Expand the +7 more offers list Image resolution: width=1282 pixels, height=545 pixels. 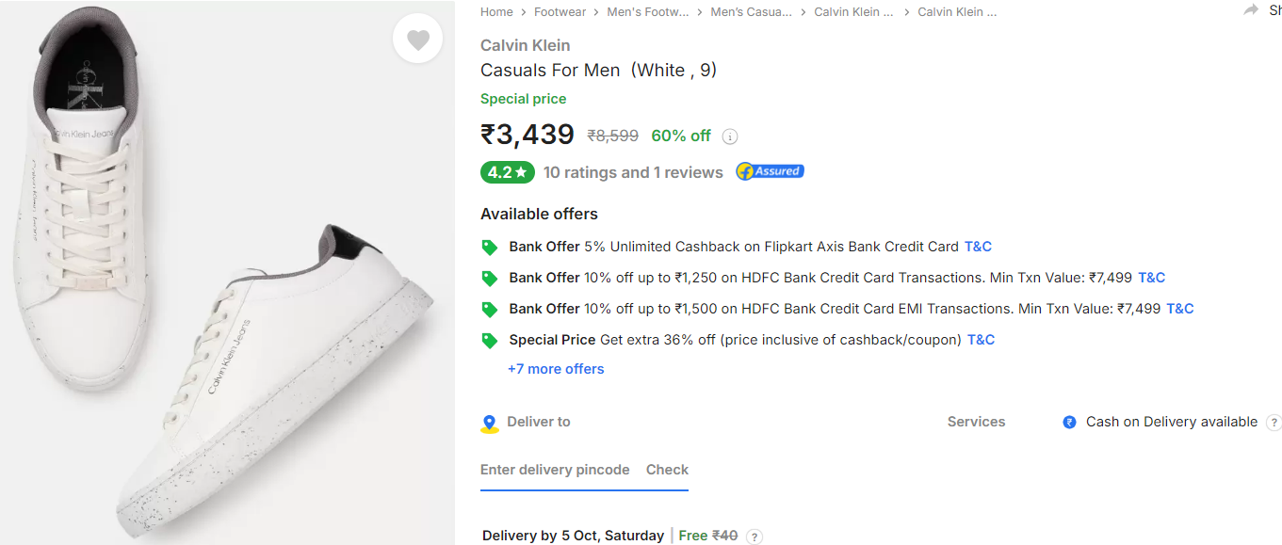[x=556, y=369]
